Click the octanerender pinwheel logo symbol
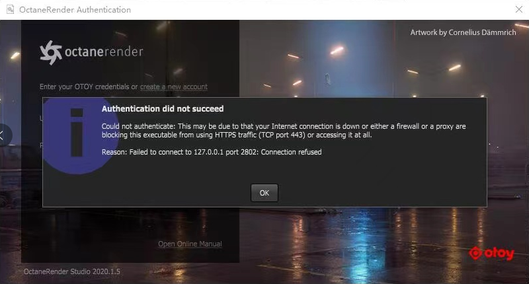The image size is (529, 284). click(x=51, y=52)
